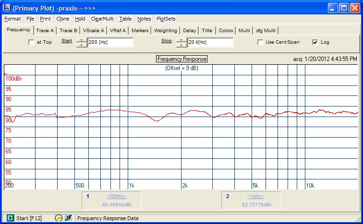
Task: Minimize the Primary Plot window
Action: point(333,8)
